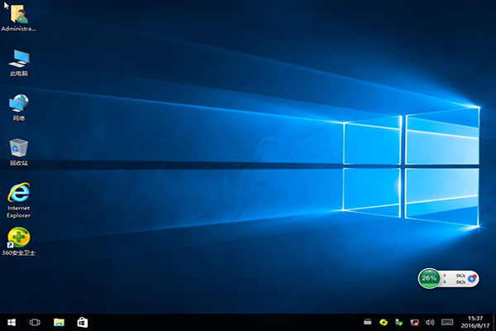Click the 0K/s download speed readout
This screenshot has width=496, height=331.
460,281
